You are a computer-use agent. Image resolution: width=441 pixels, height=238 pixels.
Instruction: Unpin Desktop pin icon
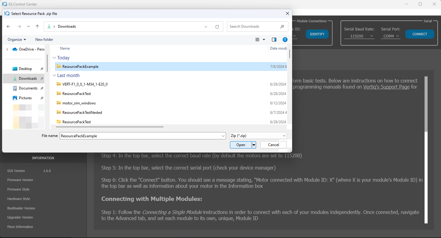[42, 69]
